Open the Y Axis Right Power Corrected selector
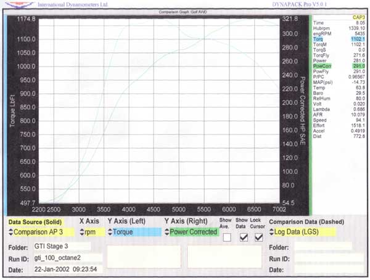Screen dimensions: 370x280 pyautogui.click(x=192, y=232)
